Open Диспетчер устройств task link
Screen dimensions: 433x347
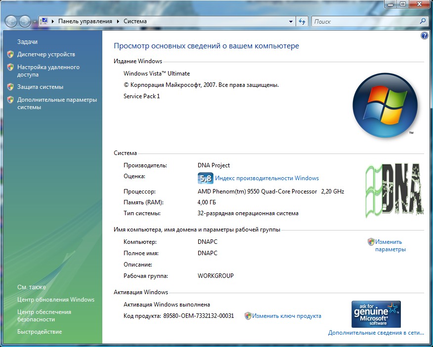[46, 54]
